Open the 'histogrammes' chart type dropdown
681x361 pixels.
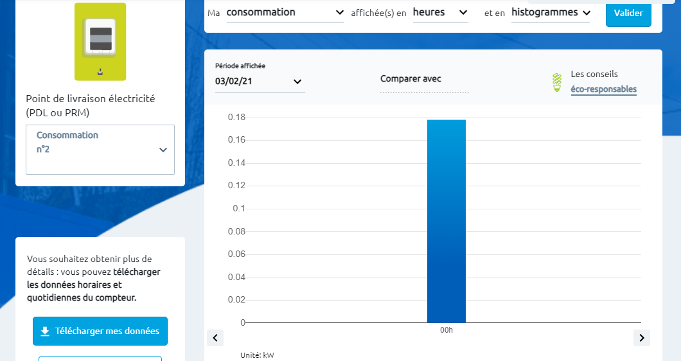(x=551, y=13)
